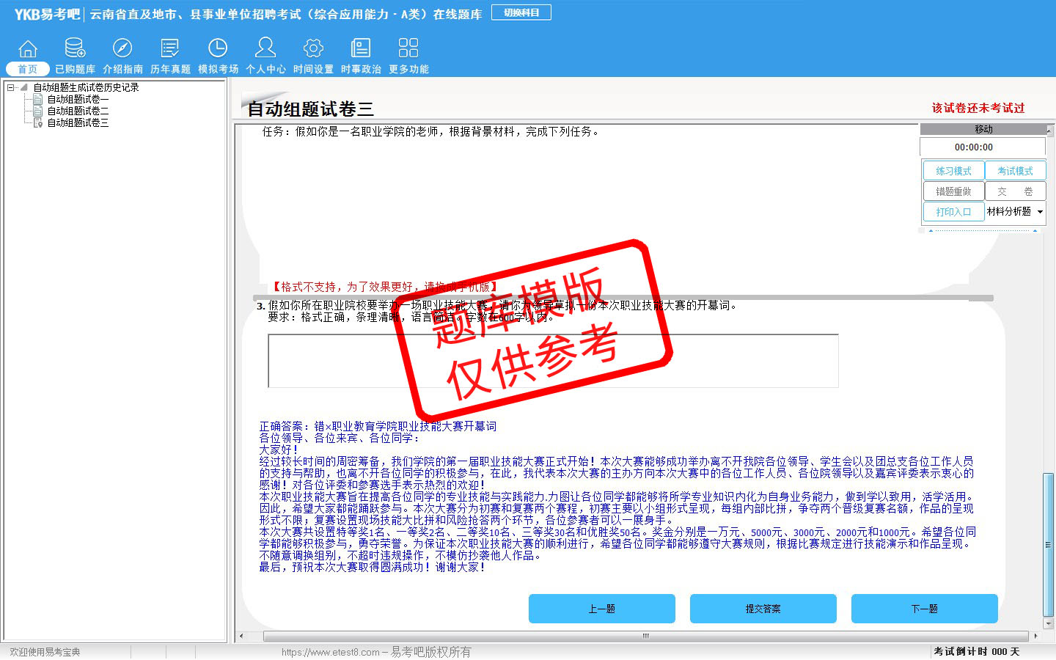
Task: Open the 材料分析题 question type dropdown
Action: coord(1040,212)
